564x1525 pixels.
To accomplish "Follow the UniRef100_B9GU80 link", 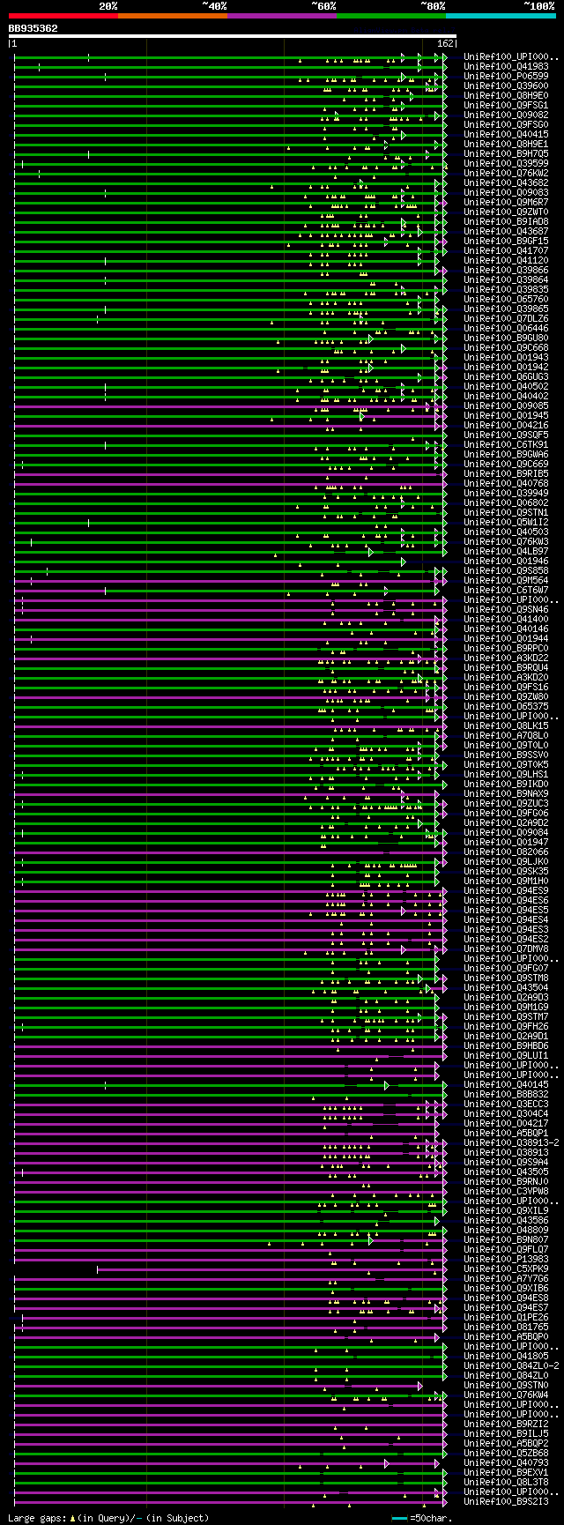I will tap(506, 338).
